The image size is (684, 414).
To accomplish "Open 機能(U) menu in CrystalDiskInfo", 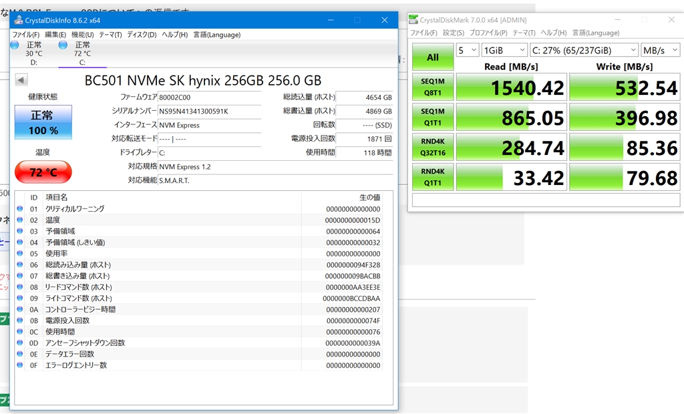I will click(82, 35).
